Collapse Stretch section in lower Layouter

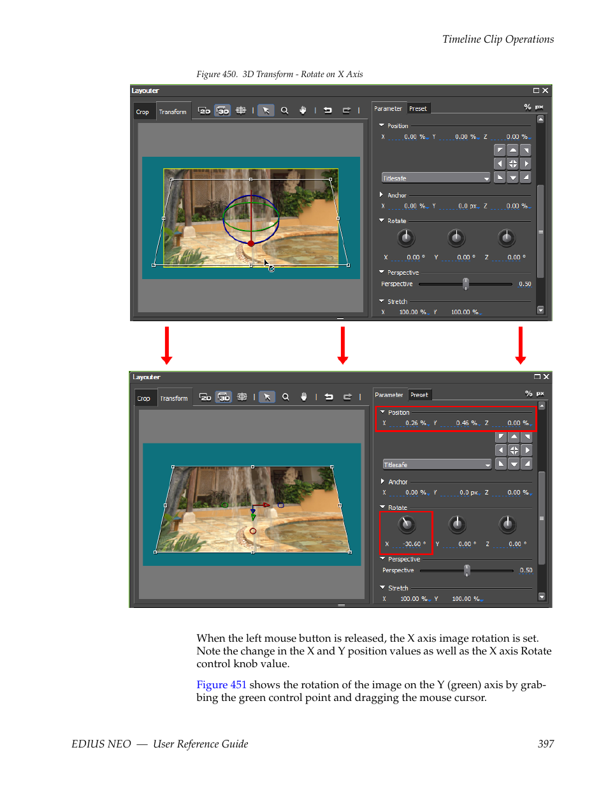click(382, 588)
